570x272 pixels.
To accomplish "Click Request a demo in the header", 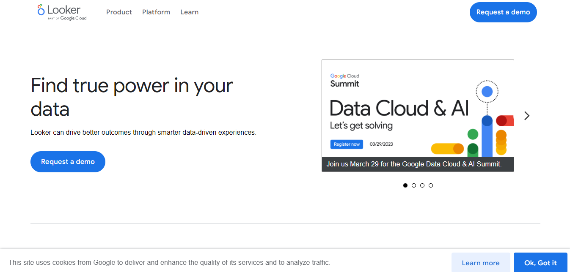I will click(x=503, y=12).
